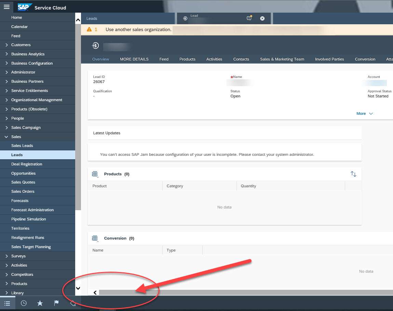Screen dimensions: 393x311
Task: Open the hamburger navigation menu
Action: click(x=6, y=7)
